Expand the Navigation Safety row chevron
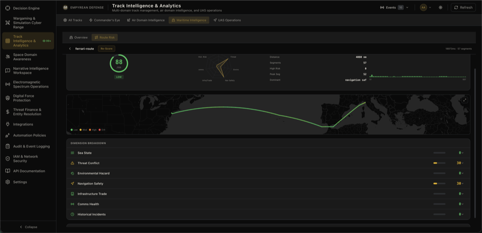This screenshot has width=482, height=233. click(x=462, y=184)
